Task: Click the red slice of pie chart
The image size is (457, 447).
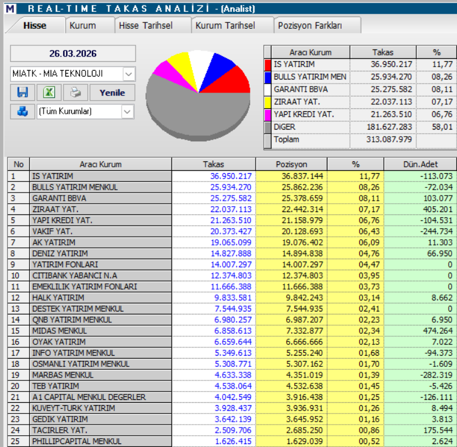Action: point(233,83)
